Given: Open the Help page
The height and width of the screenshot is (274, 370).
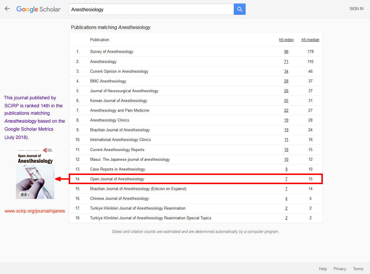Looking at the screenshot, I should [x=323, y=269].
